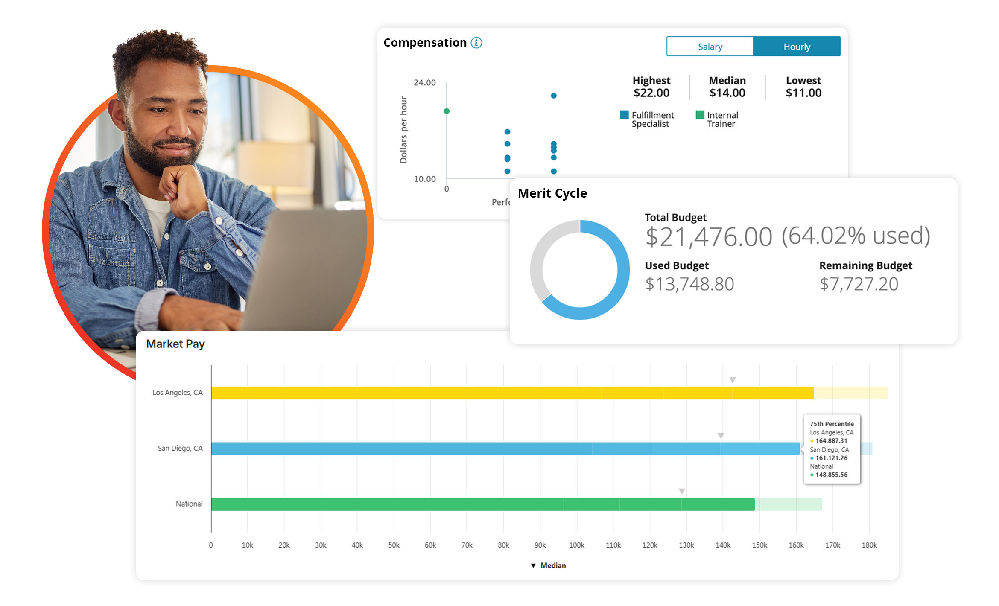
Task: Select the green National bar
Action: [x=483, y=504]
